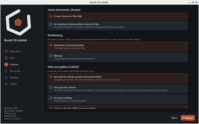Click 'A recovery key is always generated' note

[x=71, y=71]
